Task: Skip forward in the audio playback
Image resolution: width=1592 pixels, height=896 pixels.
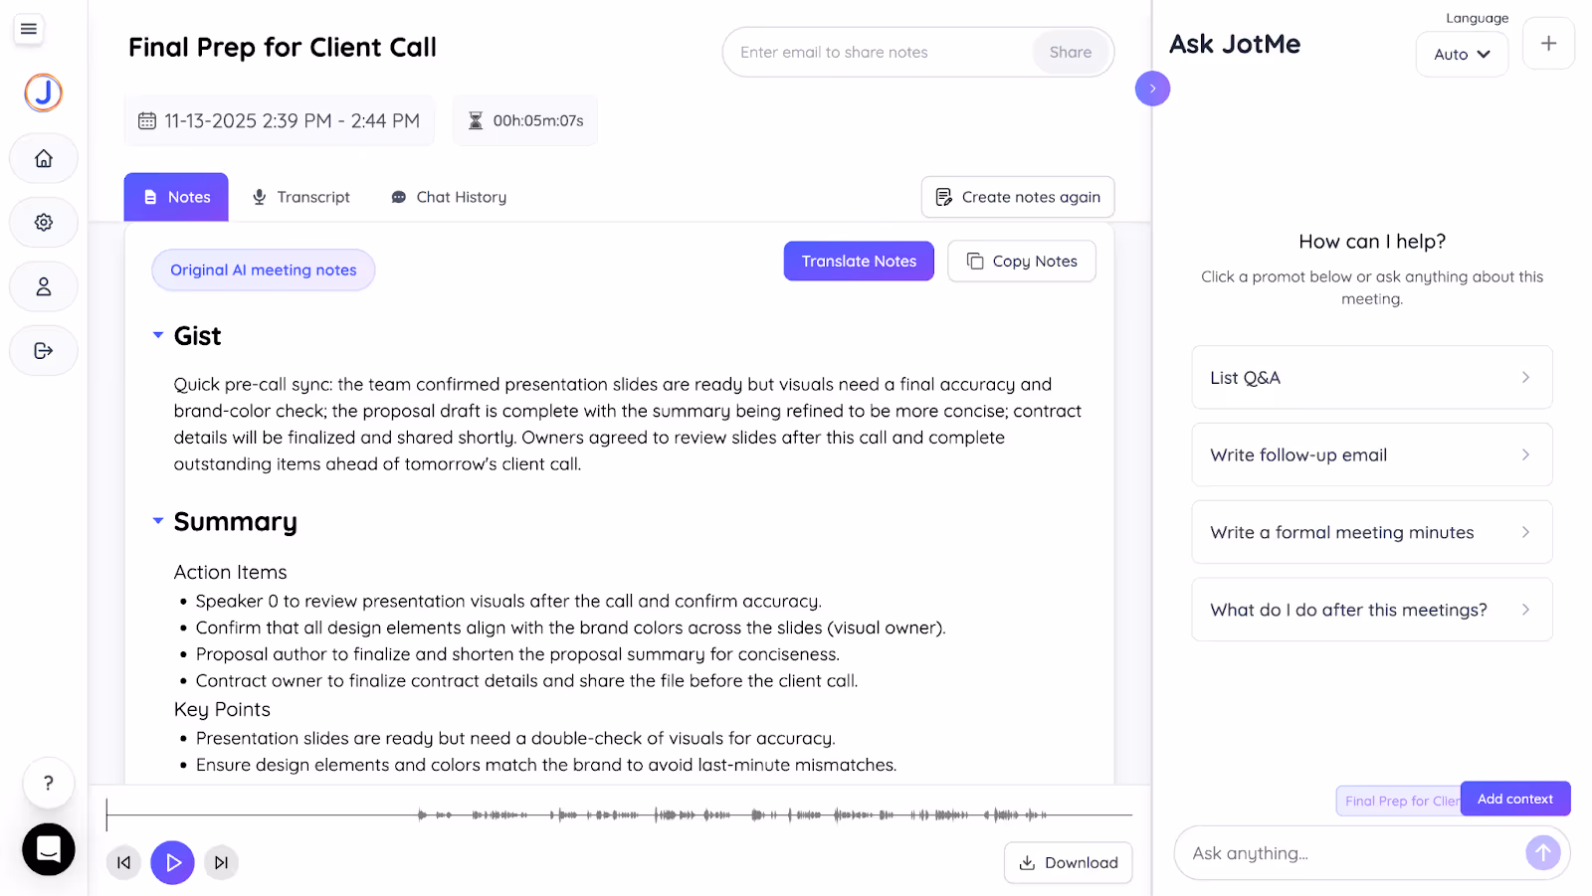Action: point(220,862)
